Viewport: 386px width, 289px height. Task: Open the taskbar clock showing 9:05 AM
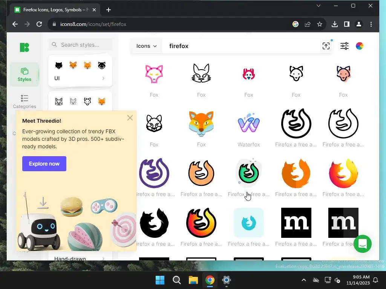coord(358,280)
